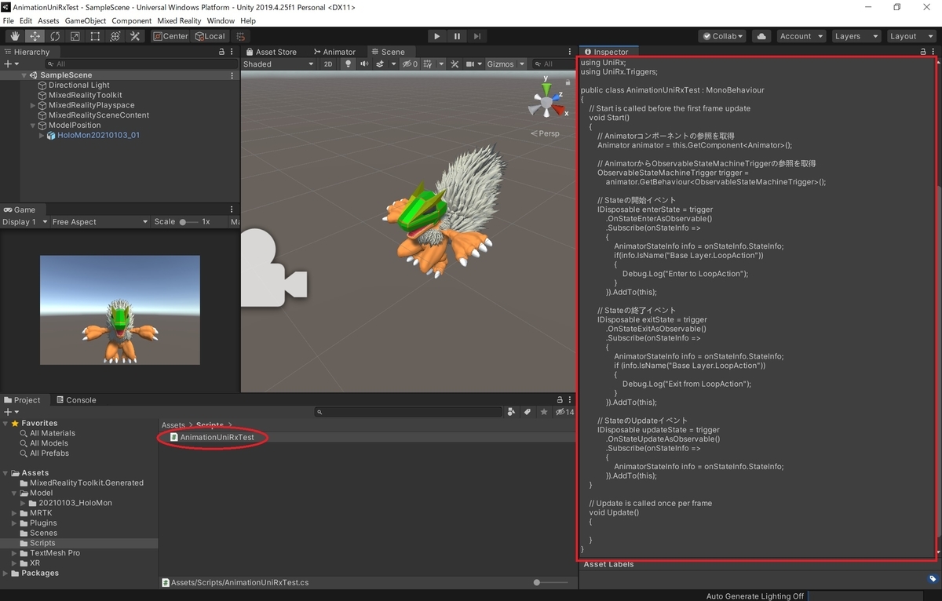The height and width of the screenshot is (601, 942).
Task: Open SampleScene options menu
Action: click(x=232, y=75)
